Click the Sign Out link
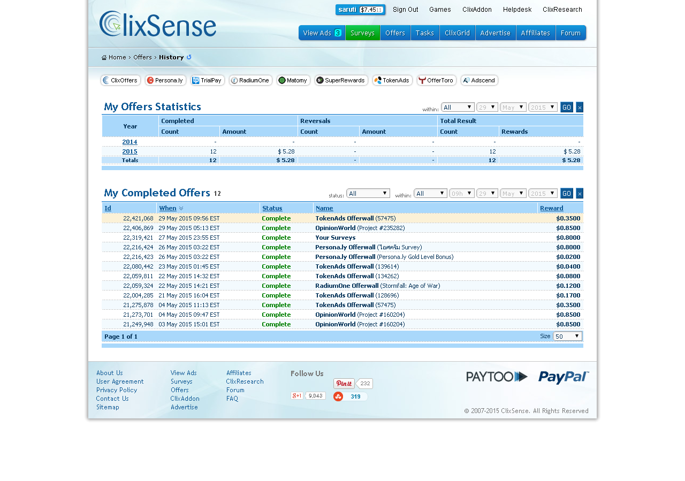 (406, 10)
